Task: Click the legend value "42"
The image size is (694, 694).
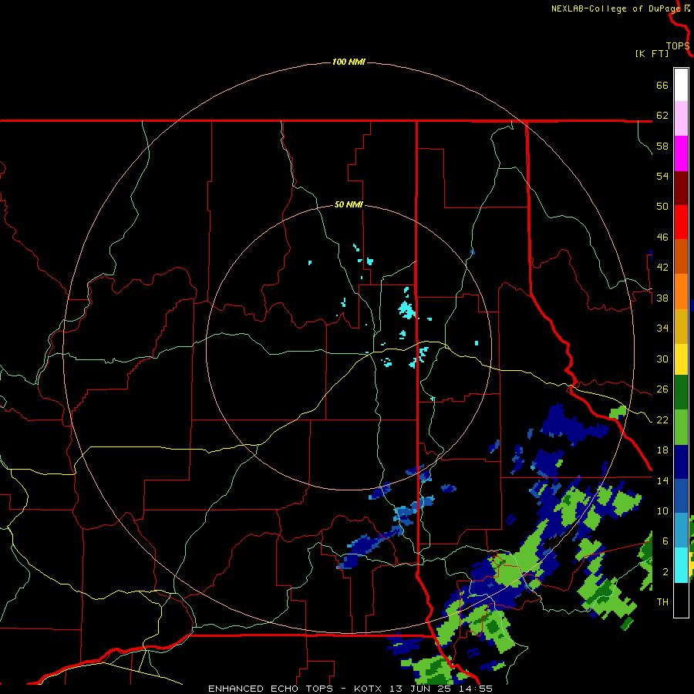Action: pyautogui.click(x=662, y=268)
